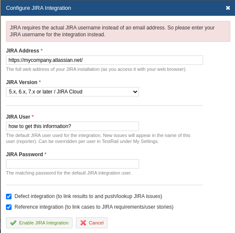The width and height of the screenshot is (235, 233).
Task: Uncheck the Reference integration checkbox
Action: [x=9, y=207]
